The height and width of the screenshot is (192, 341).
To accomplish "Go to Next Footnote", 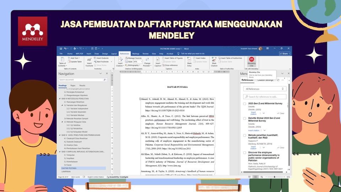I will [x=101, y=62].
